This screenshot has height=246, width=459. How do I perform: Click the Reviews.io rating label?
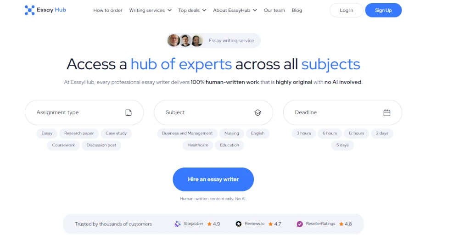(254, 224)
